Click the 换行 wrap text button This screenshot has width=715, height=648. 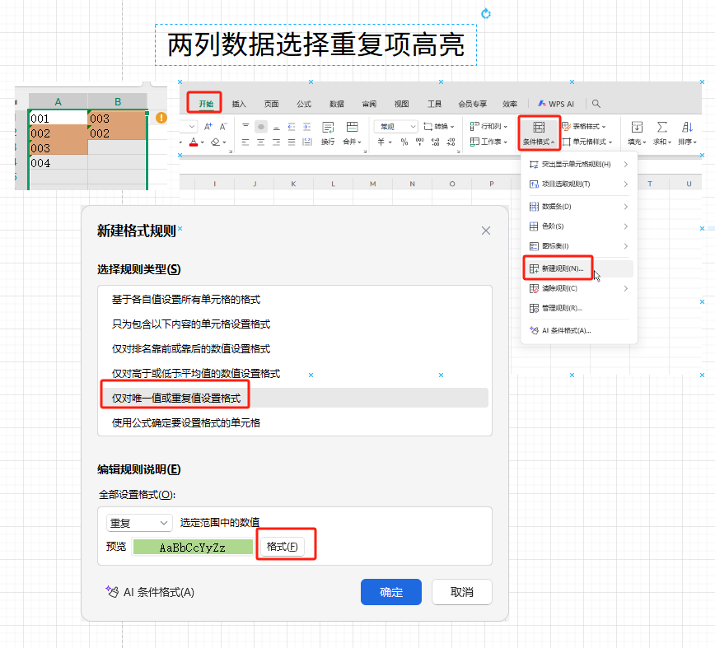(x=328, y=133)
